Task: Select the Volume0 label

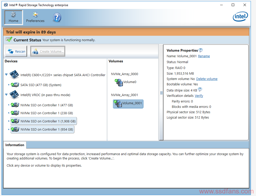Action: 130,82
